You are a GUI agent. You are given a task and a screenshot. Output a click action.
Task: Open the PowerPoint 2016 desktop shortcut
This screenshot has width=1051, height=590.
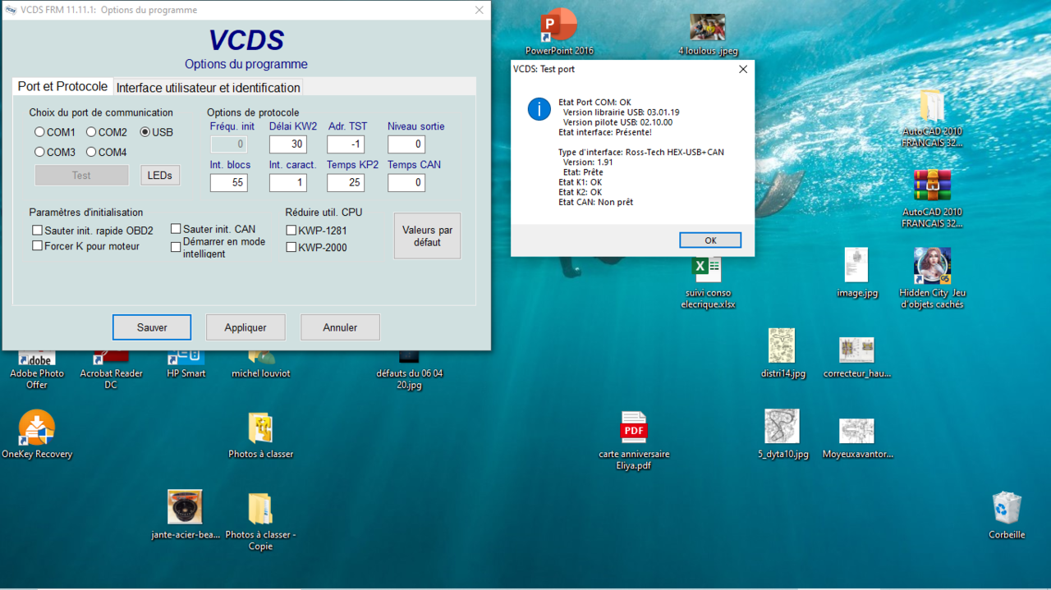pos(558,26)
